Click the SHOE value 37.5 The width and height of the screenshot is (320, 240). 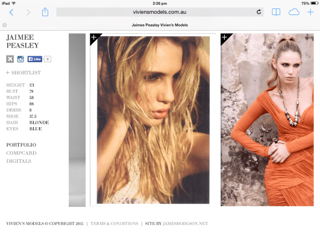click(33, 116)
